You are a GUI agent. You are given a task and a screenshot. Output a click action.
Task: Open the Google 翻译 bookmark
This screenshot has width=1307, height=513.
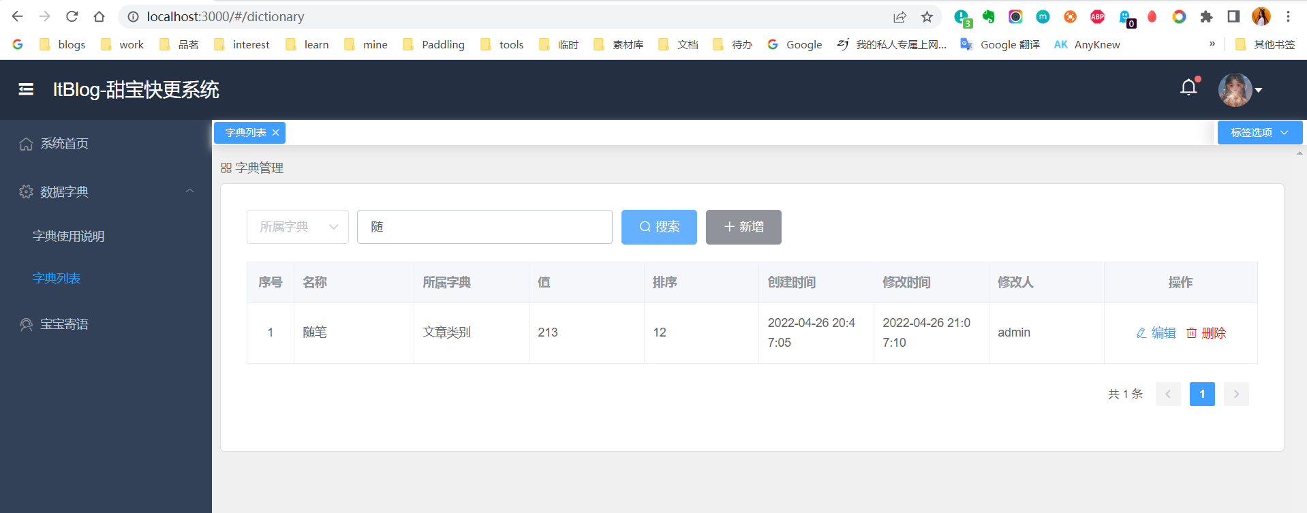1000,44
